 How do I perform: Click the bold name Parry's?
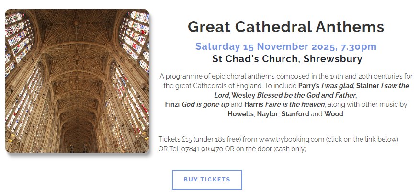(308, 86)
